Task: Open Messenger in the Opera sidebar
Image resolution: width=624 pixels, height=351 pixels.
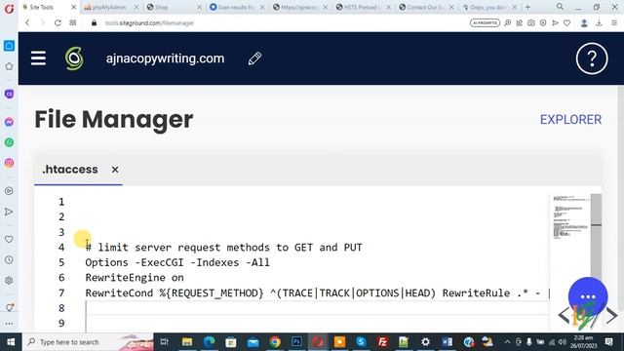Action: click(x=9, y=122)
